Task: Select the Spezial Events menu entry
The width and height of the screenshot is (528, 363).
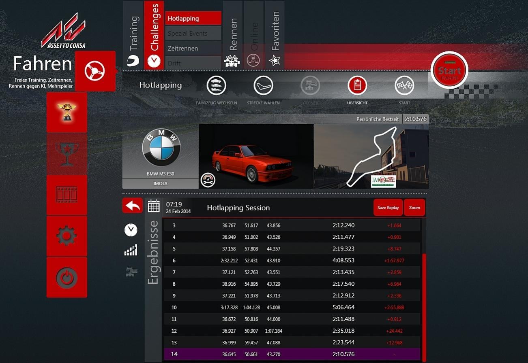Action: click(x=193, y=33)
